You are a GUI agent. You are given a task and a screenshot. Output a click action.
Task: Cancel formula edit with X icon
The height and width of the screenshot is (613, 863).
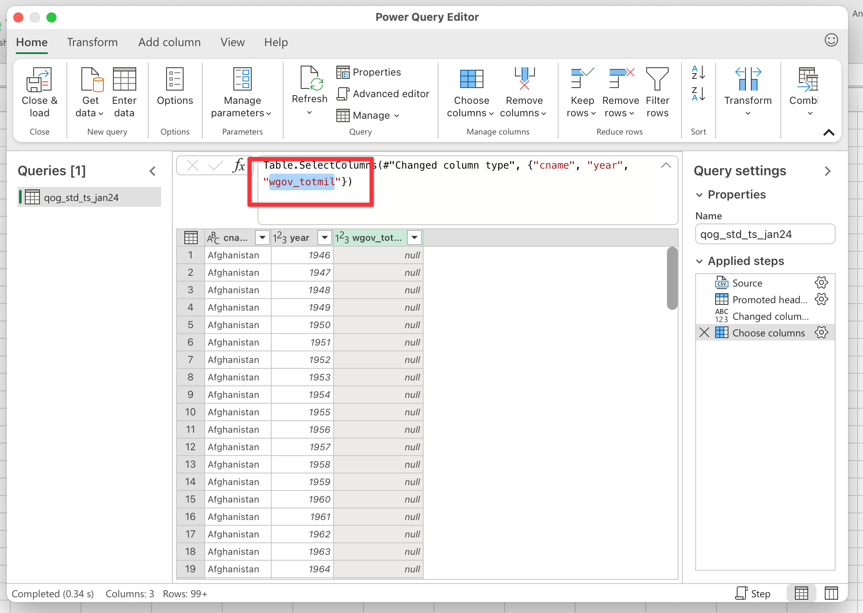coord(193,166)
